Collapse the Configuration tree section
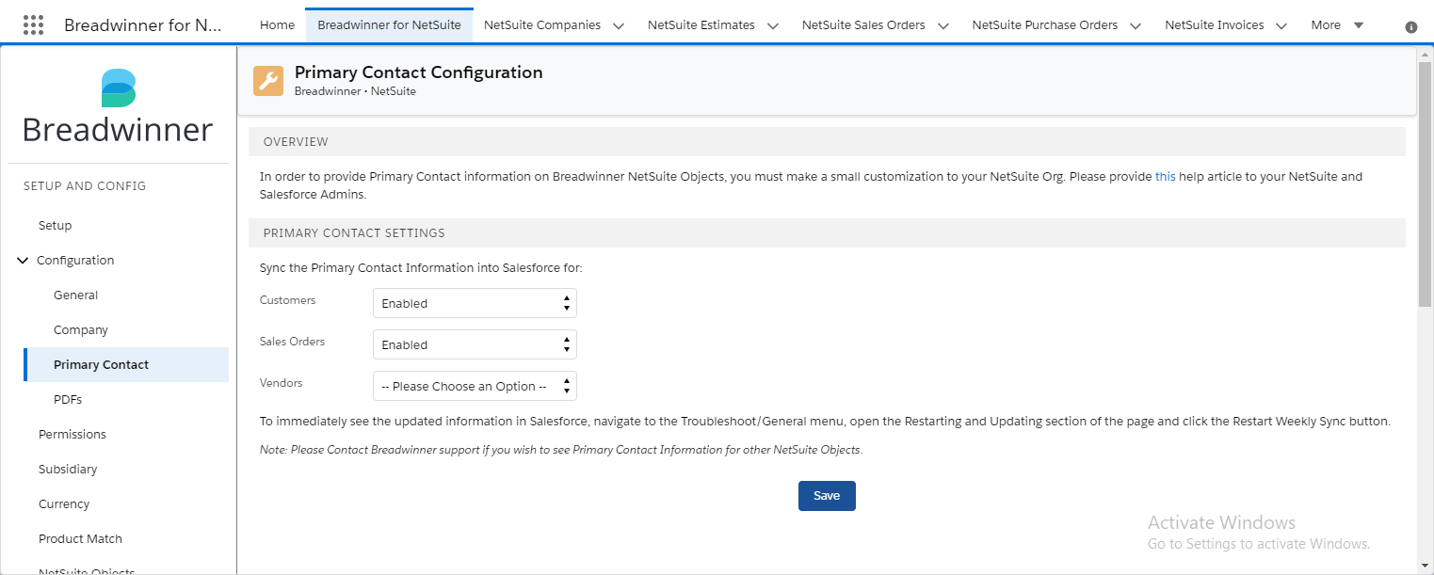 click(x=24, y=261)
